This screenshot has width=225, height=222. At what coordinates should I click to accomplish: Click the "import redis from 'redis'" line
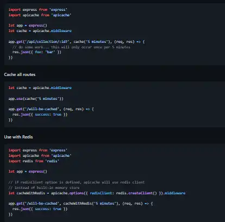click(34, 161)
